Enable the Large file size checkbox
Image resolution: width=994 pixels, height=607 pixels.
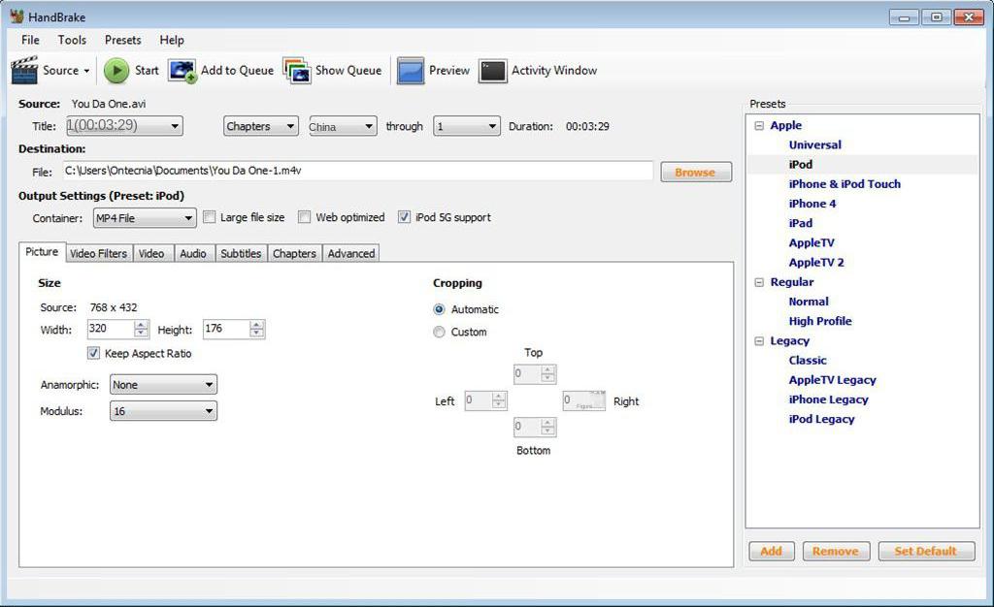(x=209, y=218)
